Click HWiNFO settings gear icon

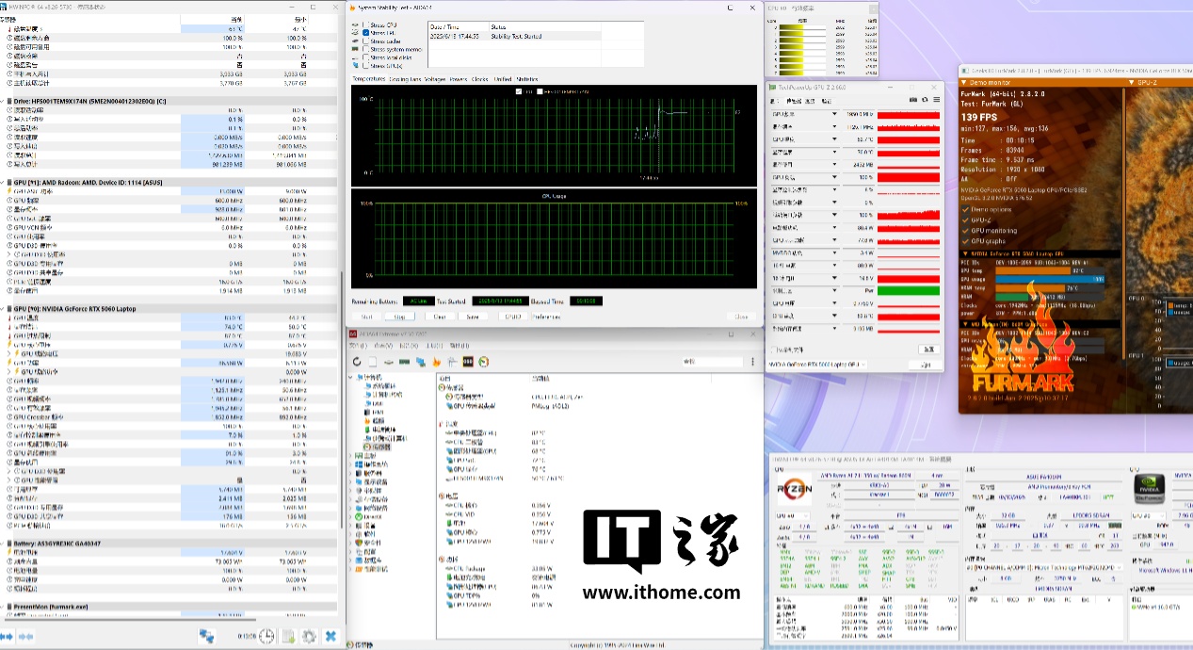(309, 637)
